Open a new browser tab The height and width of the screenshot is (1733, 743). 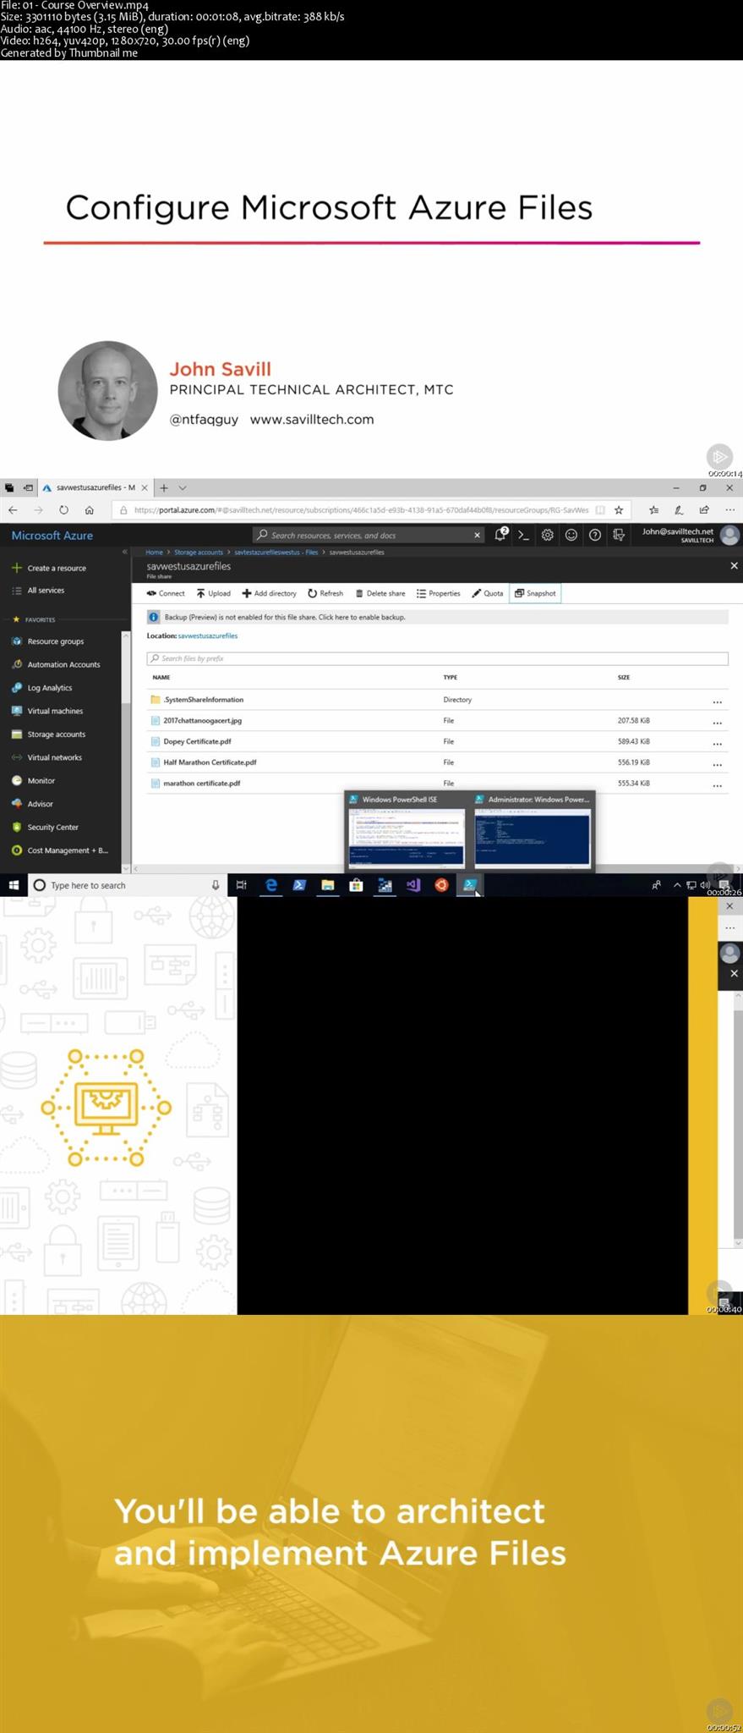click(x=164, y=487)
